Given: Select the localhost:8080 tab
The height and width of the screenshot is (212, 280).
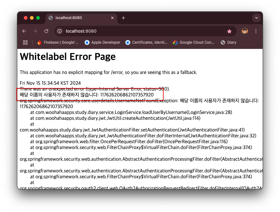Looking at the screenshot, I should 81,18.
